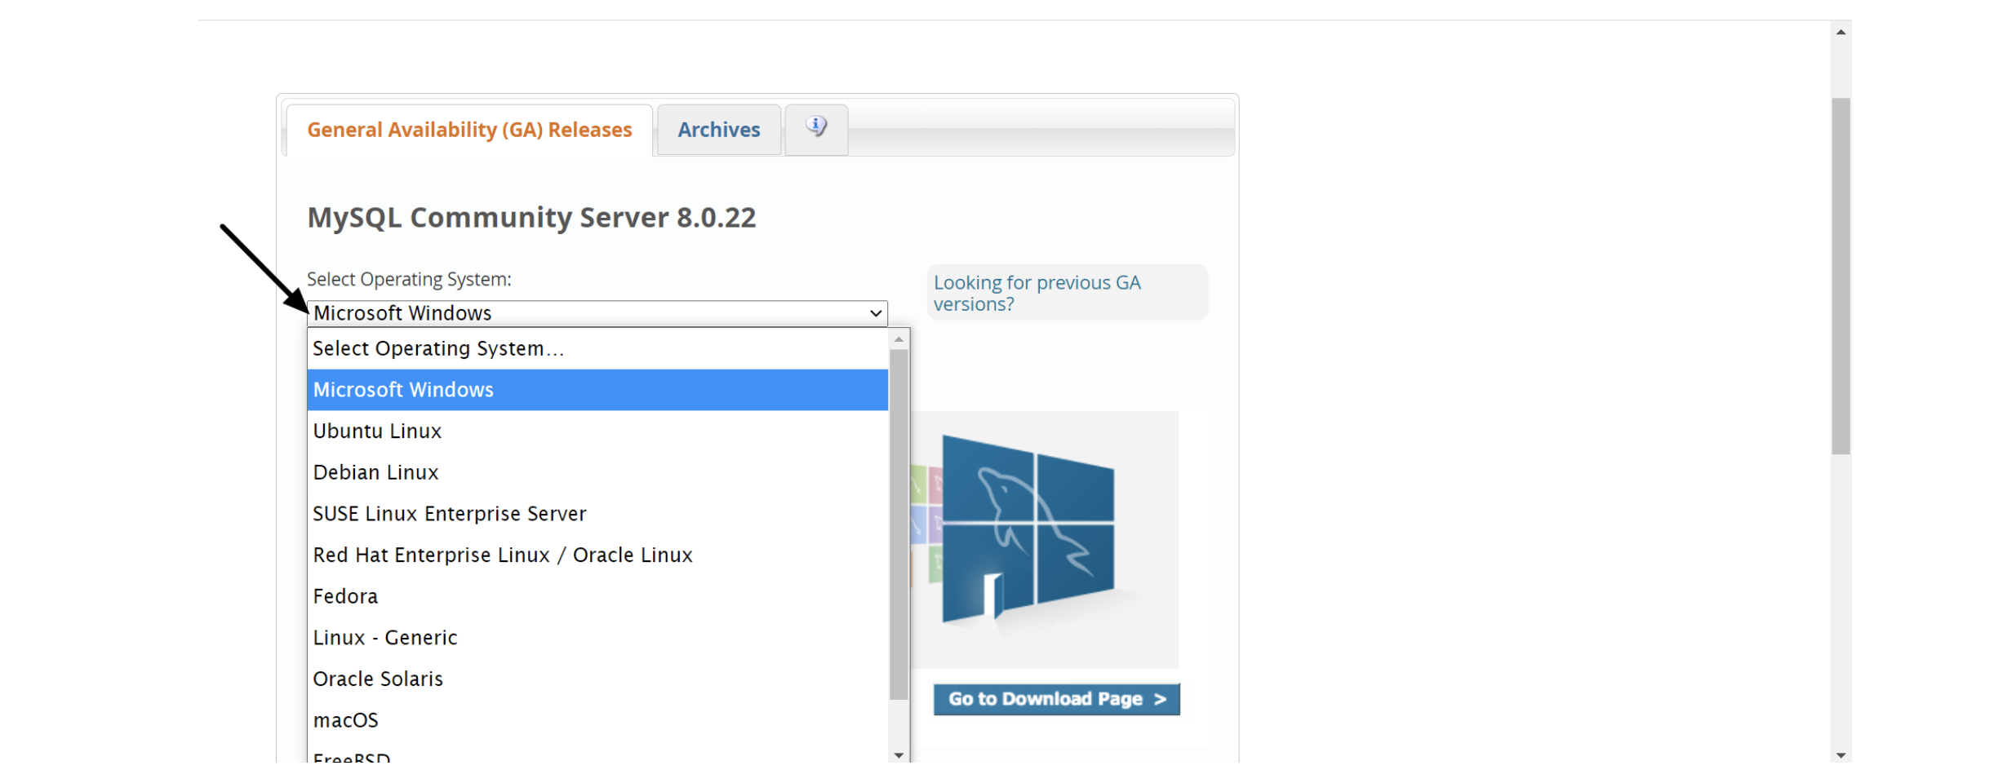Switch to the Archives tab
This screenshot has height=783, width=1998.
tap(718, 130)
